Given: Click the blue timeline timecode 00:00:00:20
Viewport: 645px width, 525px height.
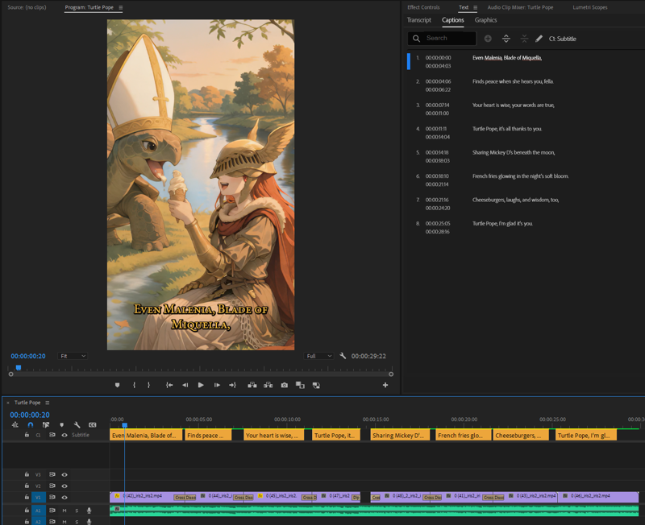Looking at the screenshot, I should [30, 415].
